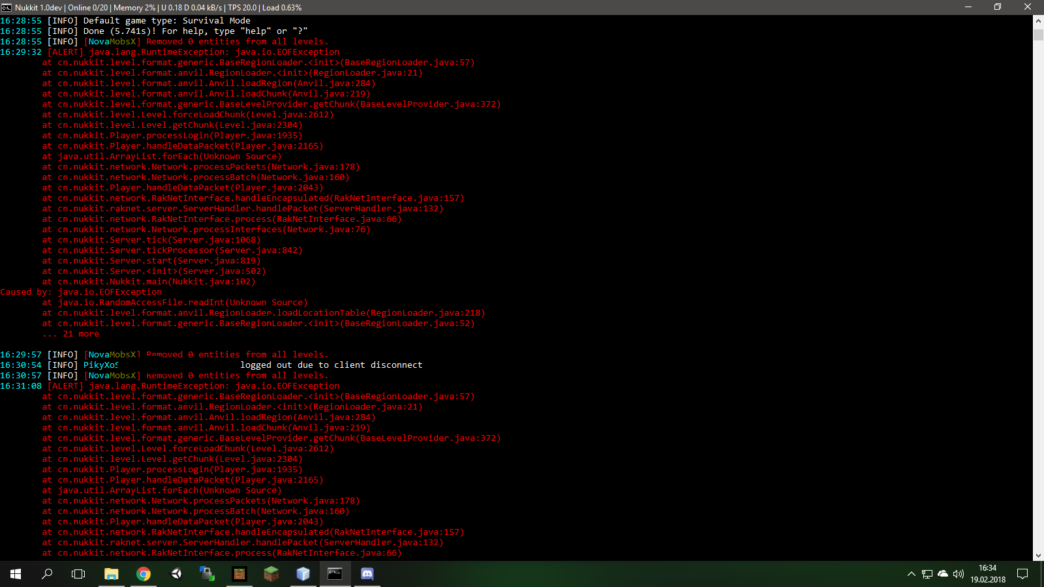Open the Action Center notification icon
This screenshot has height=587, width=1044.
1022,574
